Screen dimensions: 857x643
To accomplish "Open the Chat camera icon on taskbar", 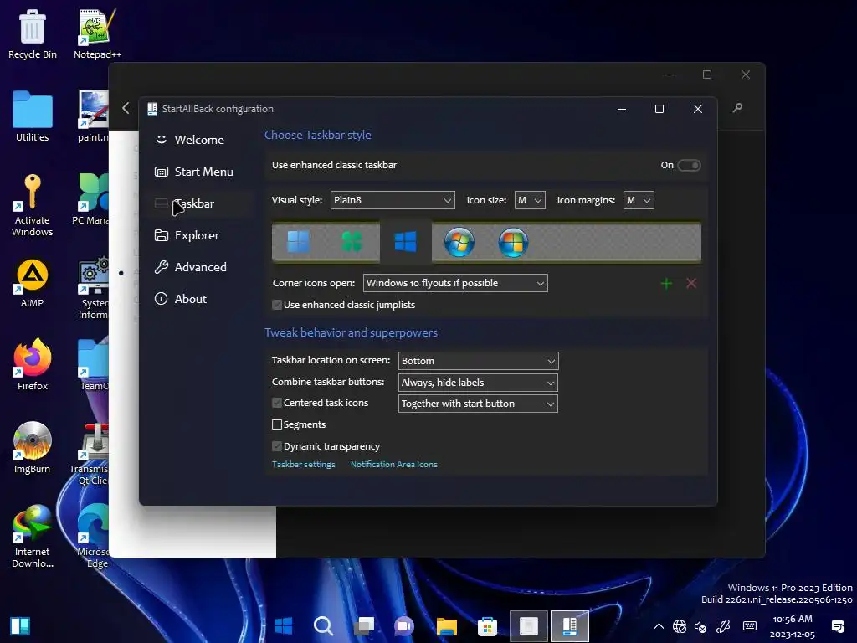I will 404,626.
